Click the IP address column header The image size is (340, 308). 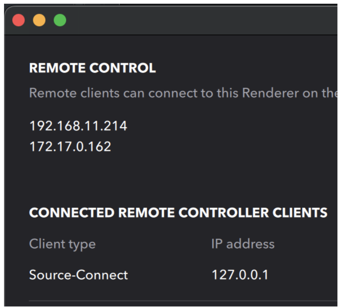point(243,244)
